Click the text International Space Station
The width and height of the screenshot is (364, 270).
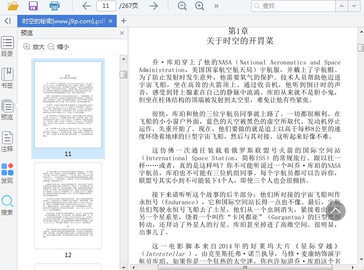[x=190, y=158]
